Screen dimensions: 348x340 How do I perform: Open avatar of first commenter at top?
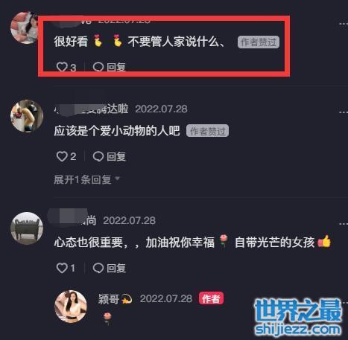[x=24, y=28]
